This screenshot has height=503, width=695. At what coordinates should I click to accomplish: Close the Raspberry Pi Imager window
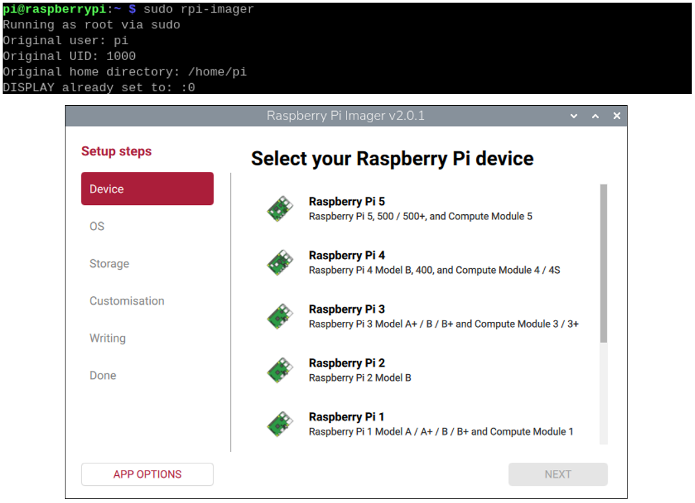(616, 116)
